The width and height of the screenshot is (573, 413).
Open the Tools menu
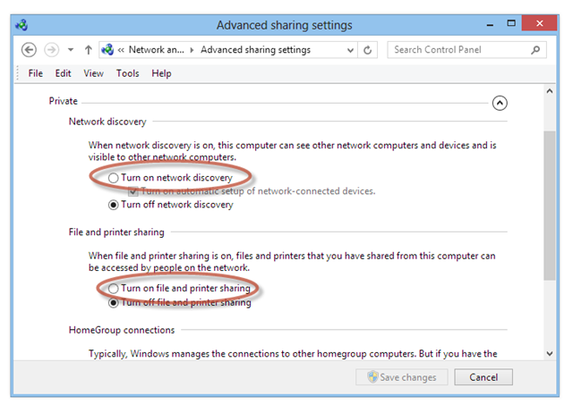[127, 73]
